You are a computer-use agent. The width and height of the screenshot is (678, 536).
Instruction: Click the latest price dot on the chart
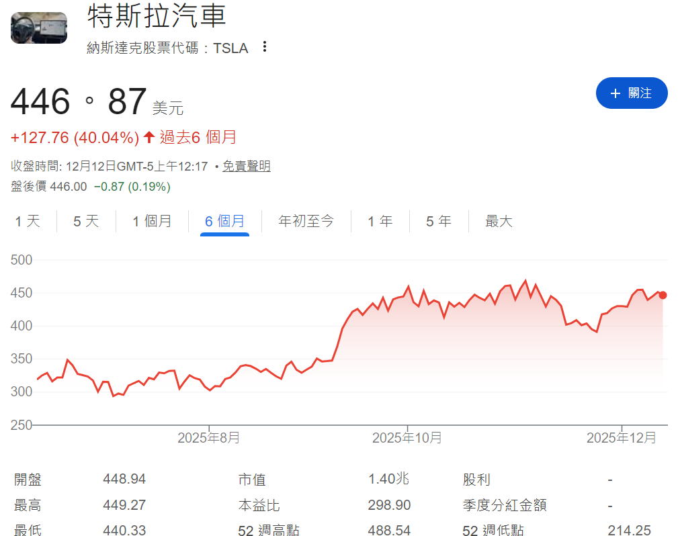[662, 295]
